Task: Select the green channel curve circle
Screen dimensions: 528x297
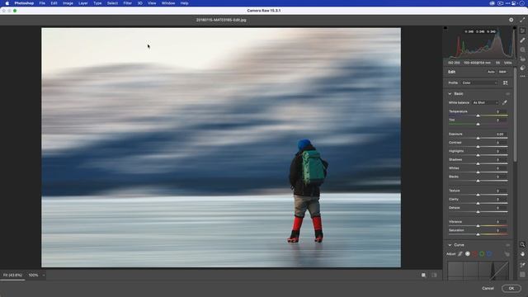Action: point(482,254)
